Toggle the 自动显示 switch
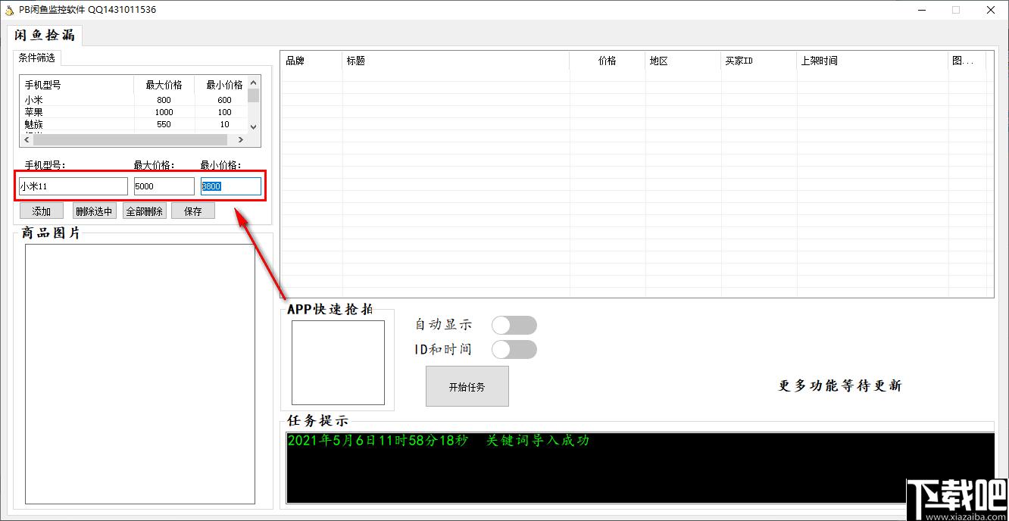The height and width of the screenshot is (521, 1009). click(514, 325)
